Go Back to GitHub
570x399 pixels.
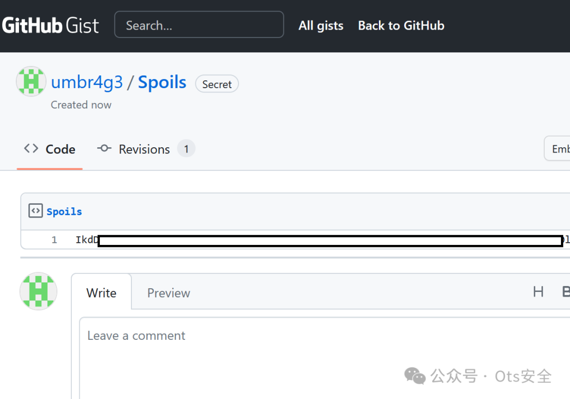[x=401, y=25]
